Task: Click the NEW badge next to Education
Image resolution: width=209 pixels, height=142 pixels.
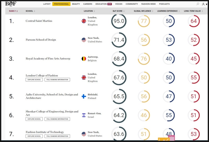Action: point(109,4)
